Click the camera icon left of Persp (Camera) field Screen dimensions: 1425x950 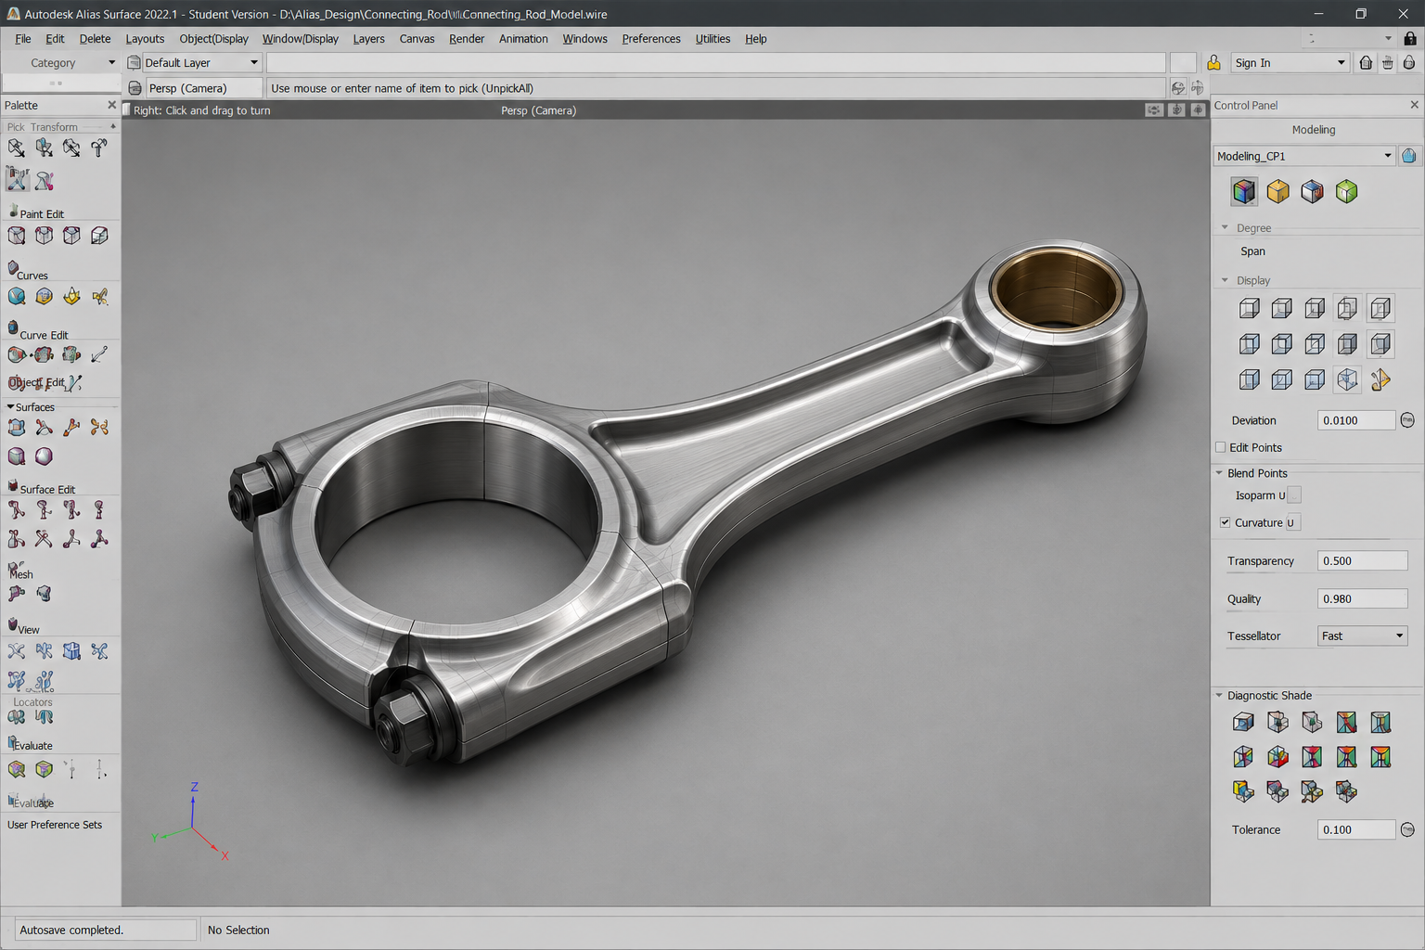tap(135, 88)
